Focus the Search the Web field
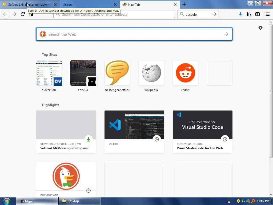The height and width of the screenshot is (205, 273). click(134, 34)
